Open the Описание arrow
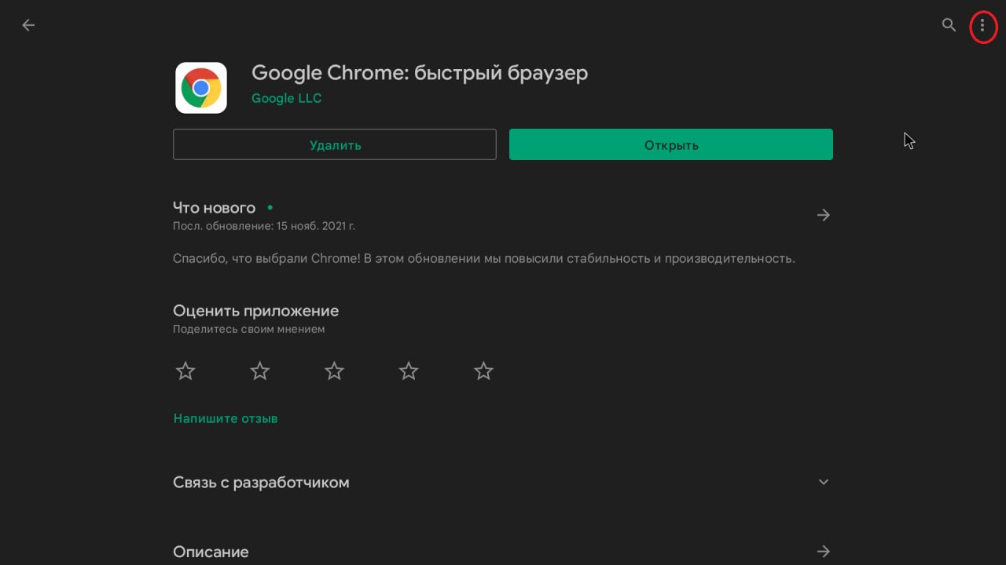 824,552
